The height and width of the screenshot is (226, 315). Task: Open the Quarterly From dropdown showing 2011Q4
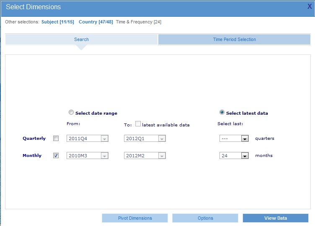coord(88,139)
